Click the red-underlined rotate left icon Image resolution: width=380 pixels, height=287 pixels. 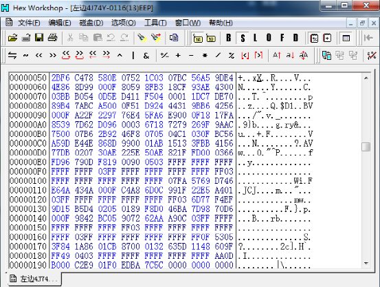pos(66,55)
